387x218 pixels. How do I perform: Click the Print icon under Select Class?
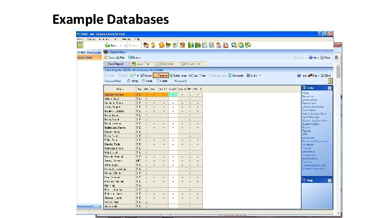[117, 57]
